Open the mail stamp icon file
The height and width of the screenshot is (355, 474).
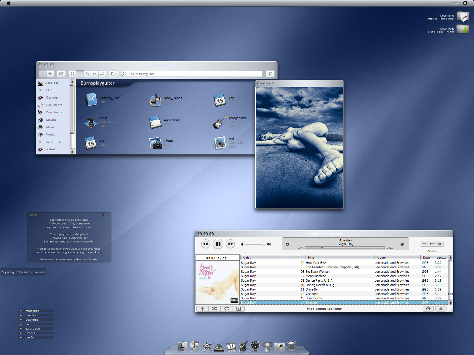tap(220, 143)
